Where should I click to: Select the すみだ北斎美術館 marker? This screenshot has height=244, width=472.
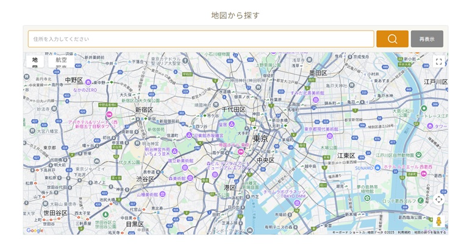pyautogui.click(x=315, y=99)
